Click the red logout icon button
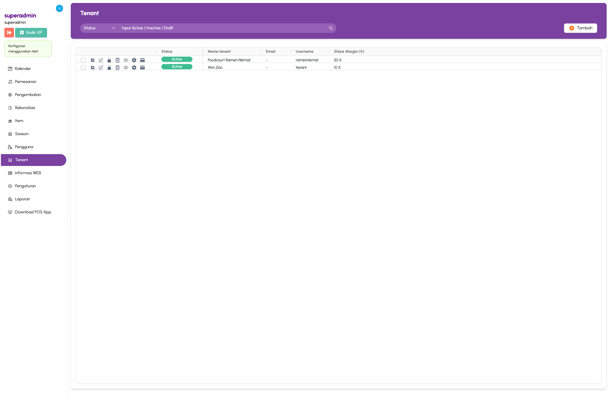The image size is (609, 398). (9, 33)
